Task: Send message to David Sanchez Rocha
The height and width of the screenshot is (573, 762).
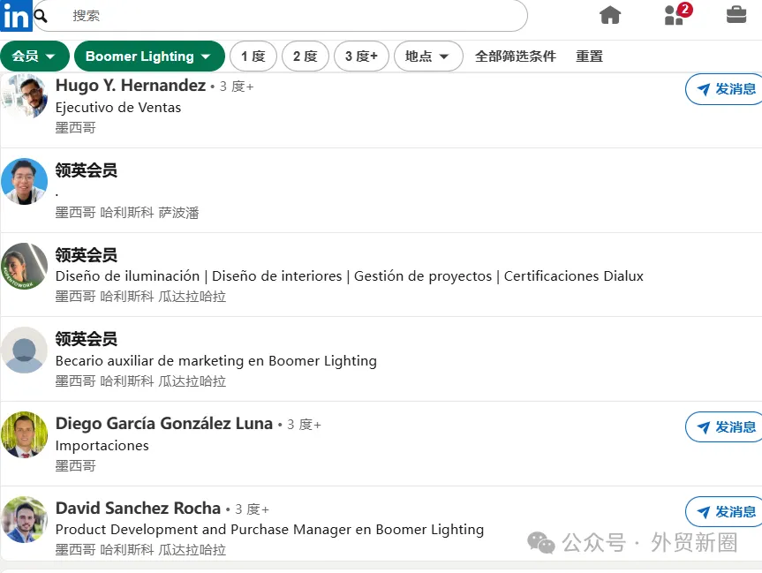Action: pos(725,512)
